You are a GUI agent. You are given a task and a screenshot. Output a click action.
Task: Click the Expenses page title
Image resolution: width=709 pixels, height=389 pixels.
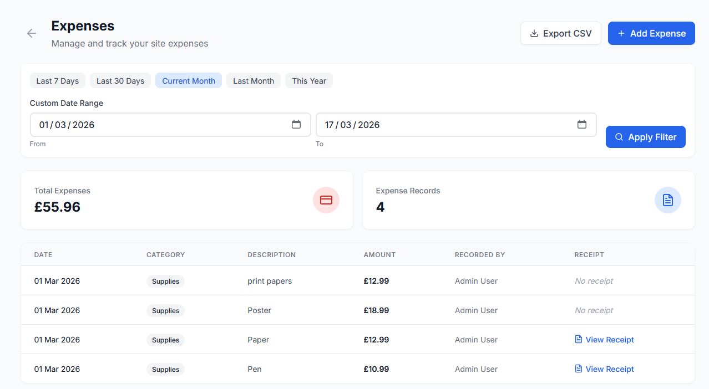click(x=83, y=26)
